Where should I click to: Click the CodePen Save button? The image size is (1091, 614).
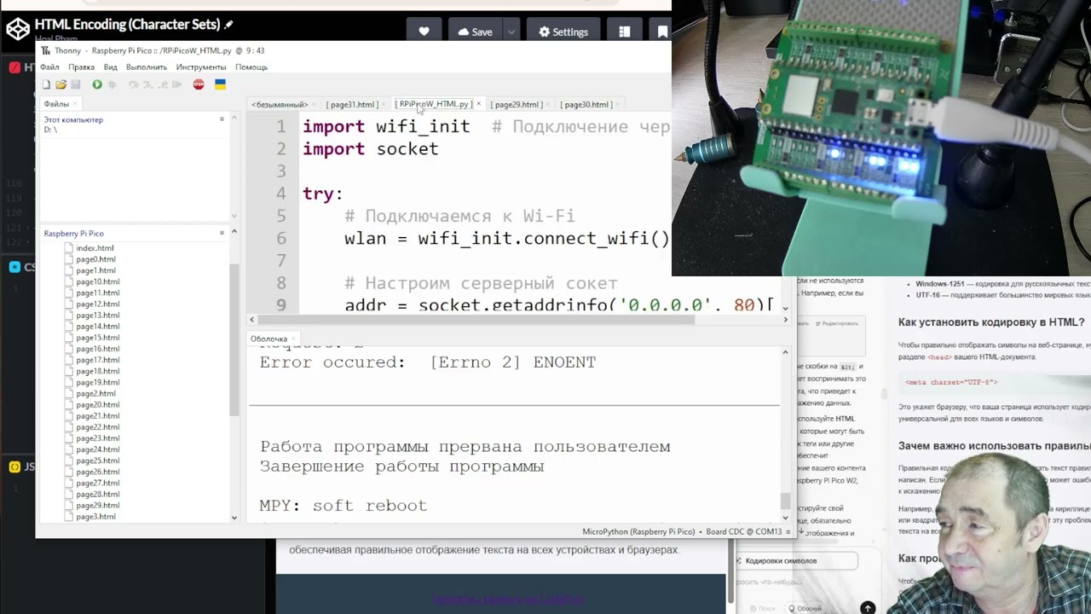[x=475, y=32]
